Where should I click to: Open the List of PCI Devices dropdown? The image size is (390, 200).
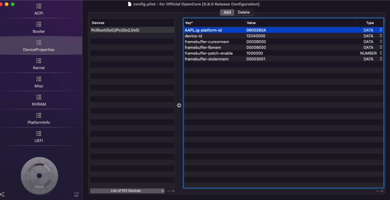point(128,191)
